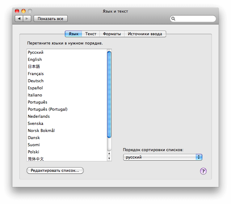Select Português (Portugal) in the list
231x204 pixels.
tap(67, 109)
